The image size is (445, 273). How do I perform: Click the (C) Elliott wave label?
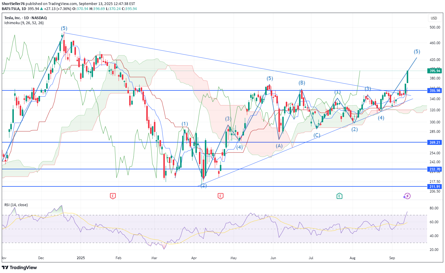(x=317, y=135)
